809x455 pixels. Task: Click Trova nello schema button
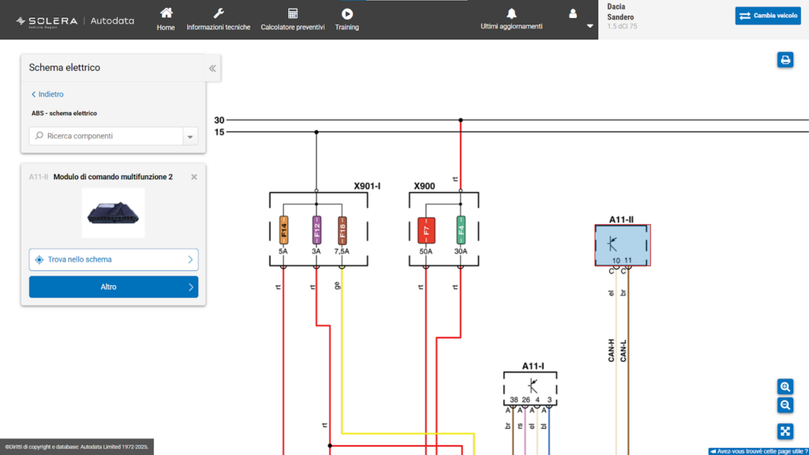click(x=114, y=259)
